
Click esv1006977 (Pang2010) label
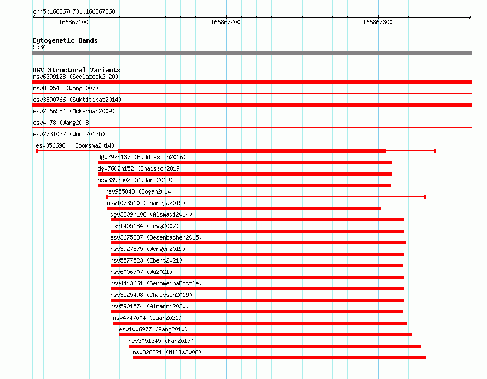point(153,329)
